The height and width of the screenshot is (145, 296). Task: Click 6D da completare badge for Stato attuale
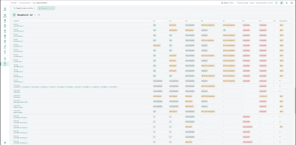[x=208, y=111]
